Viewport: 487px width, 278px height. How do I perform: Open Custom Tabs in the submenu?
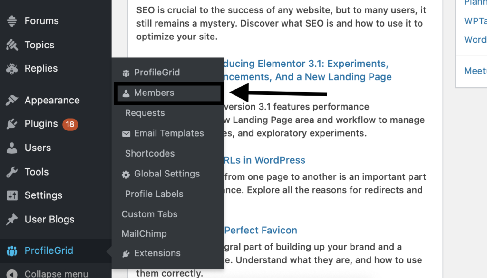[x=149, y=214]
